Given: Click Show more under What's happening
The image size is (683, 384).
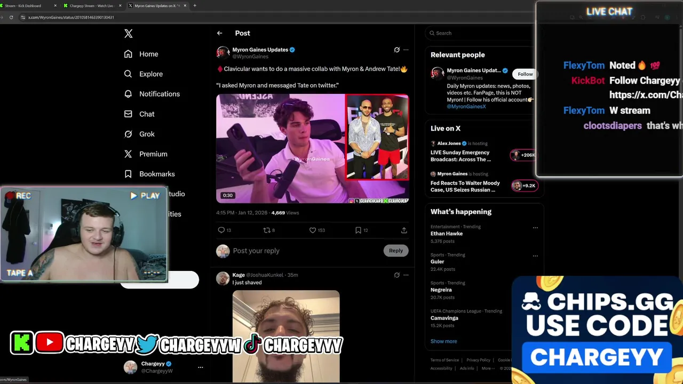Looking at the screenshot, I should pyautogui.click(x=444, y=341).
